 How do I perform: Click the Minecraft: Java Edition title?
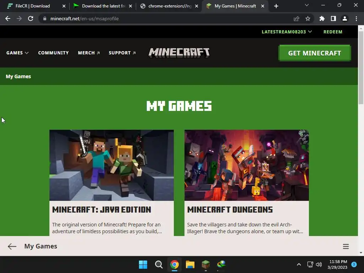(101, 210)
